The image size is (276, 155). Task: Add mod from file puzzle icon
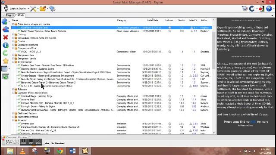(x=5, y=22)
